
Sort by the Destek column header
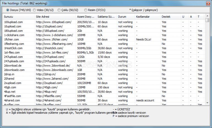(171, 17)
